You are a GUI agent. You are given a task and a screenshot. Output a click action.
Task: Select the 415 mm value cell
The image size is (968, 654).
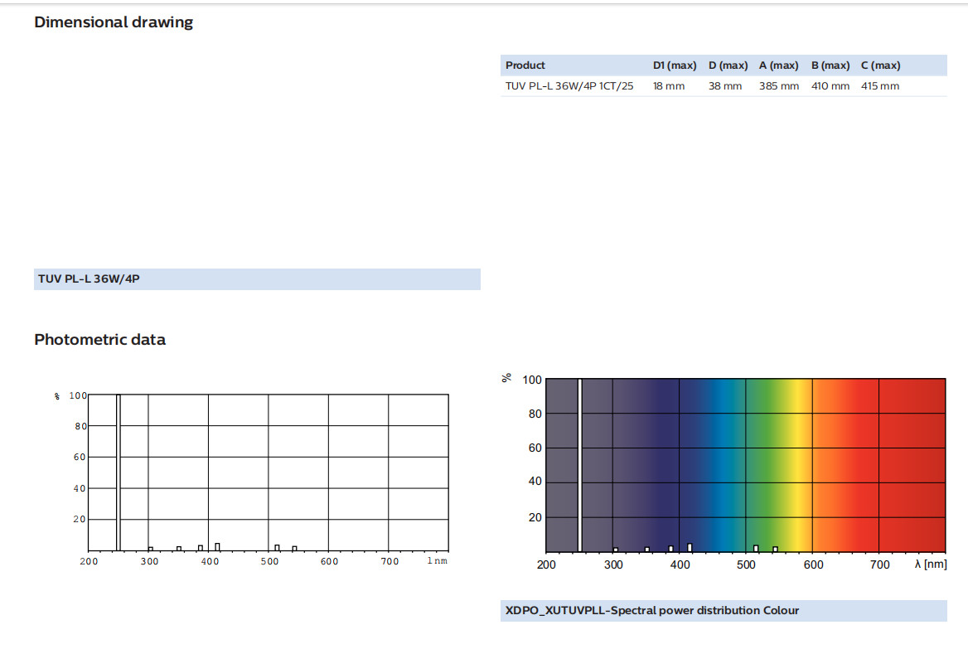[x=880, y=86]
